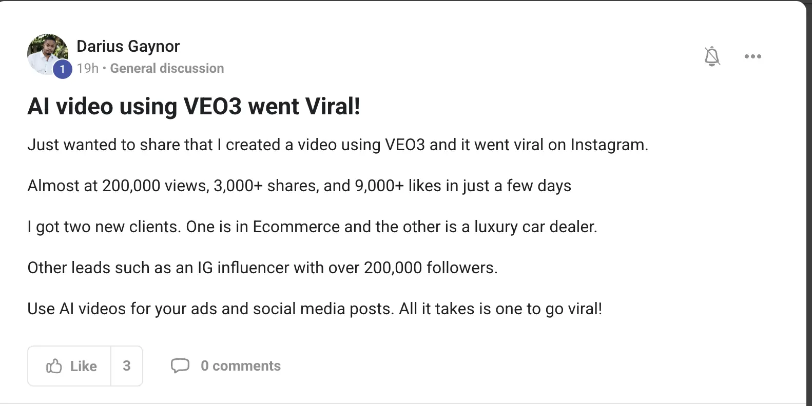The image size is (812, 406).
Task: Open the General discussion category link
Action: [167, 68]
